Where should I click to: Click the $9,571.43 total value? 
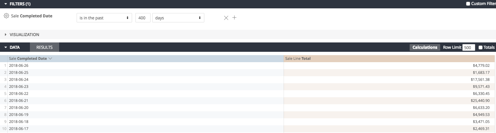point(481,87)
